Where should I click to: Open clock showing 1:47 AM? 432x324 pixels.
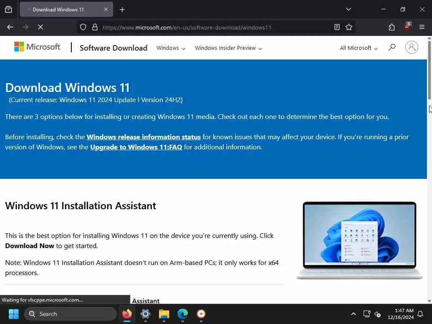[x=401, y=314]
